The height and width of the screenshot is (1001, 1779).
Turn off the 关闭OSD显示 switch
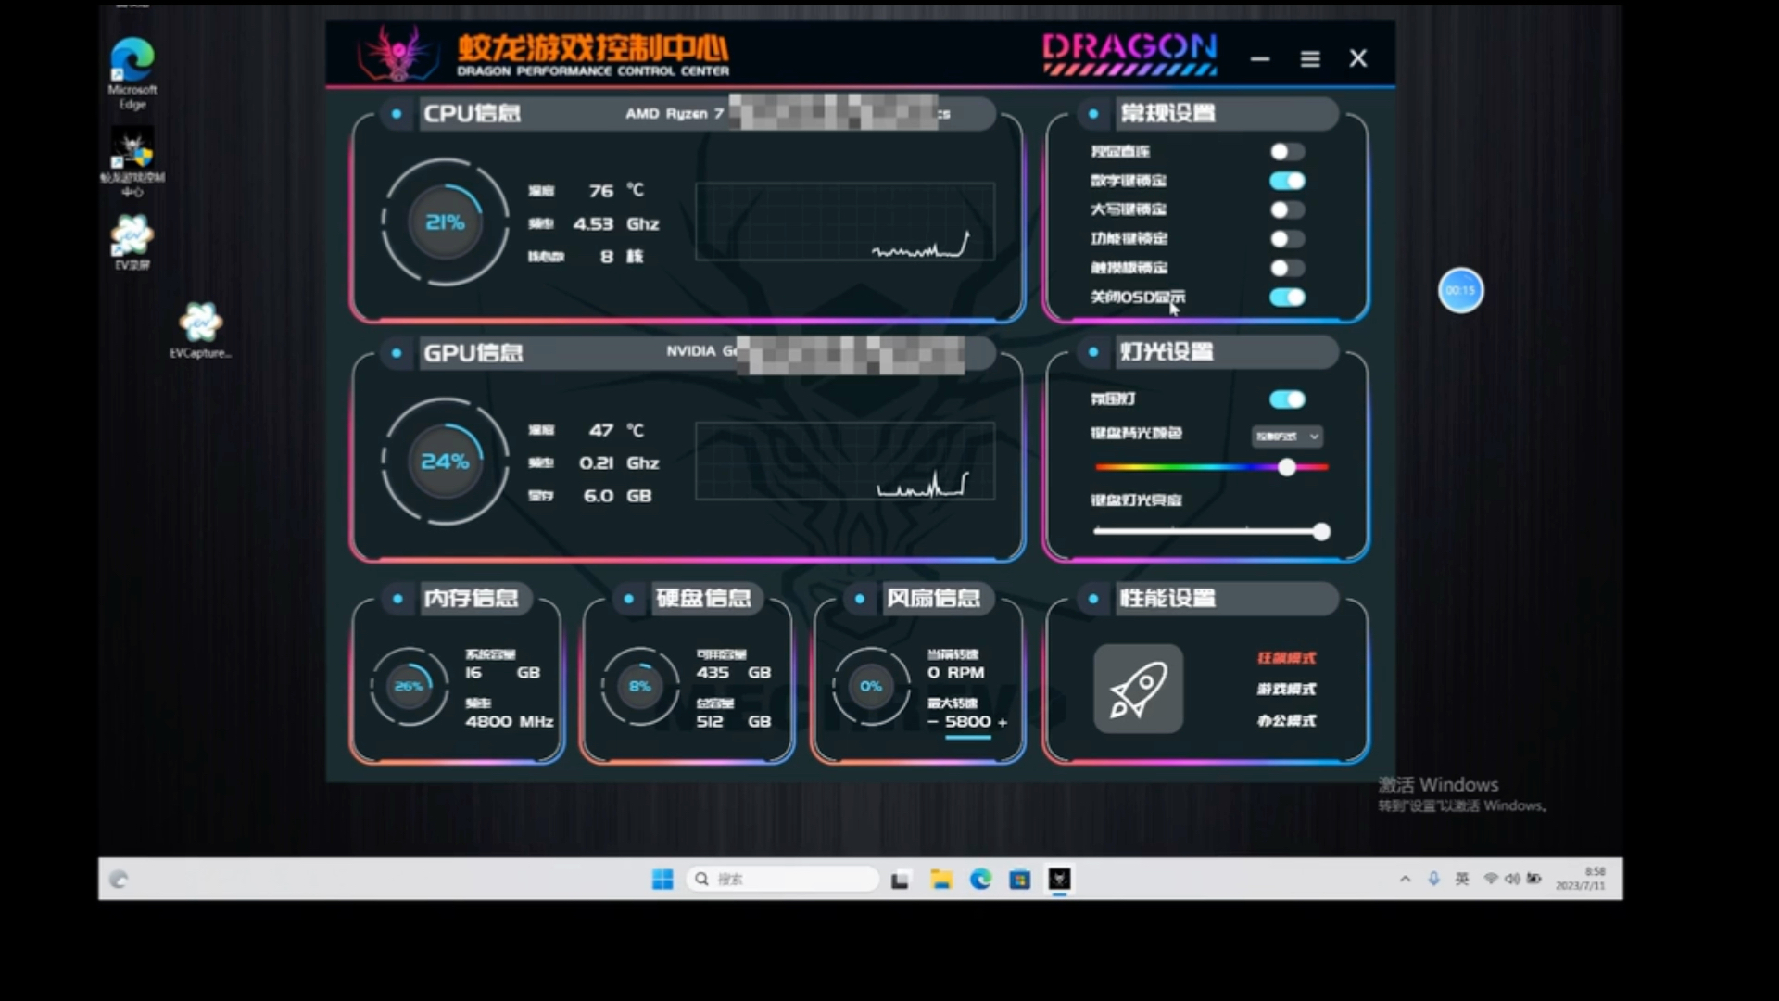click(1287, 298)
